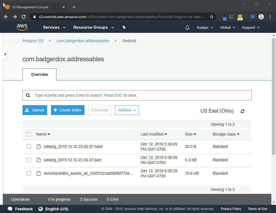Click the pin shortcut icon in AWS navbar

[x=124, y=27]
